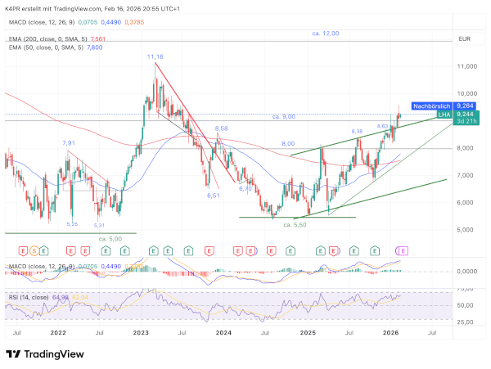Click the 2025 label on time axis
Viewport: 491px width, 369px height.
pos(308,332)
